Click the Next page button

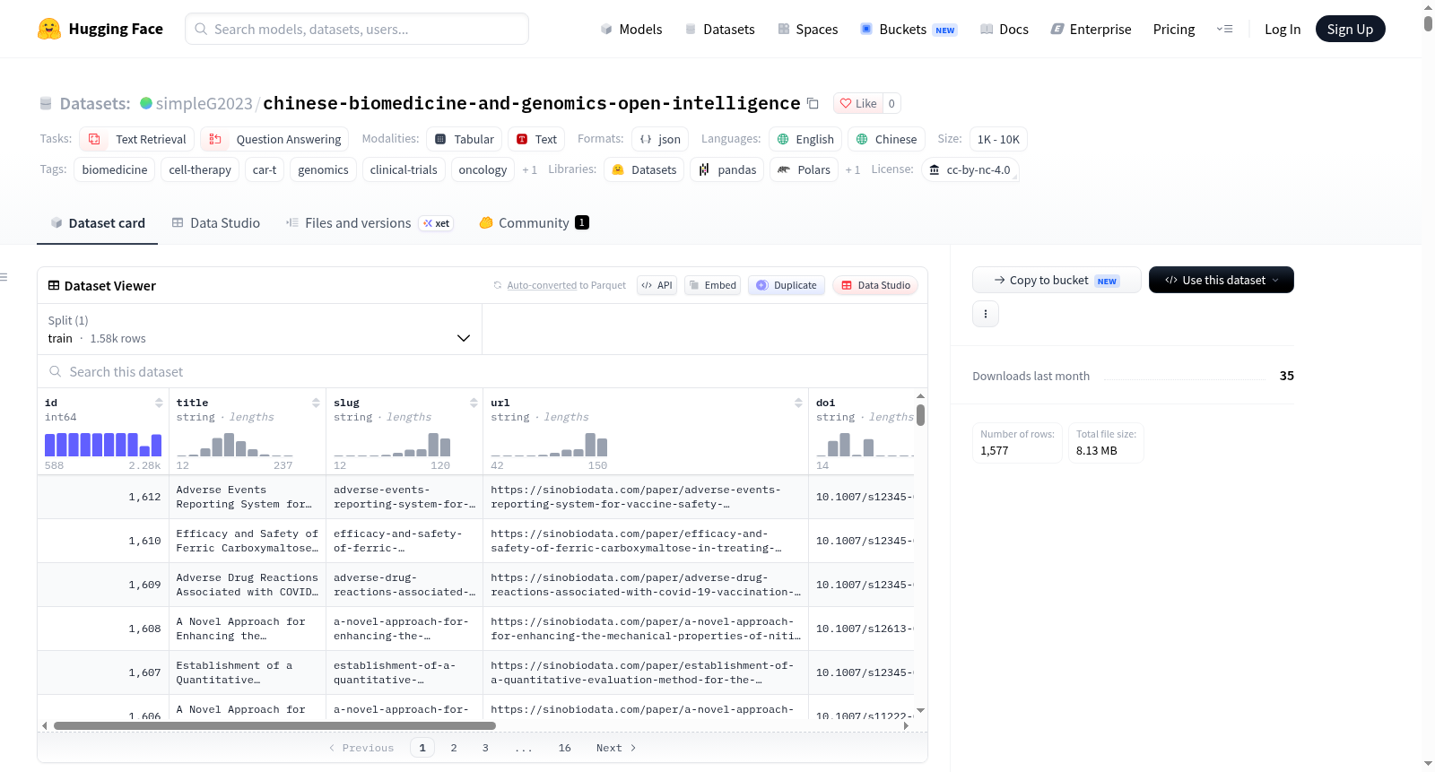[x=616, y=748]
